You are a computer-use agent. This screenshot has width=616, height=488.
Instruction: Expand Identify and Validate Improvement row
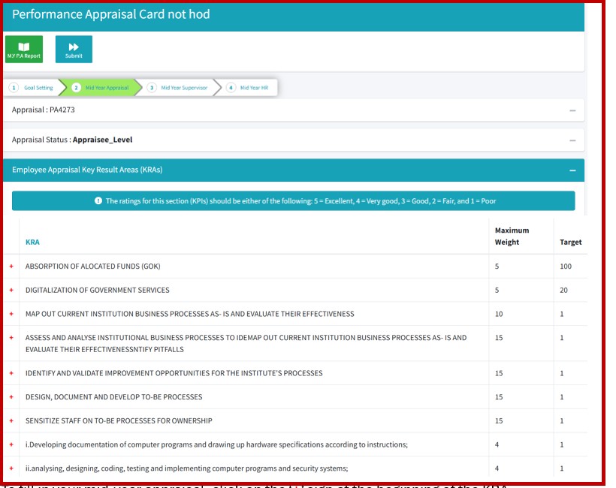tap(11, 373)
